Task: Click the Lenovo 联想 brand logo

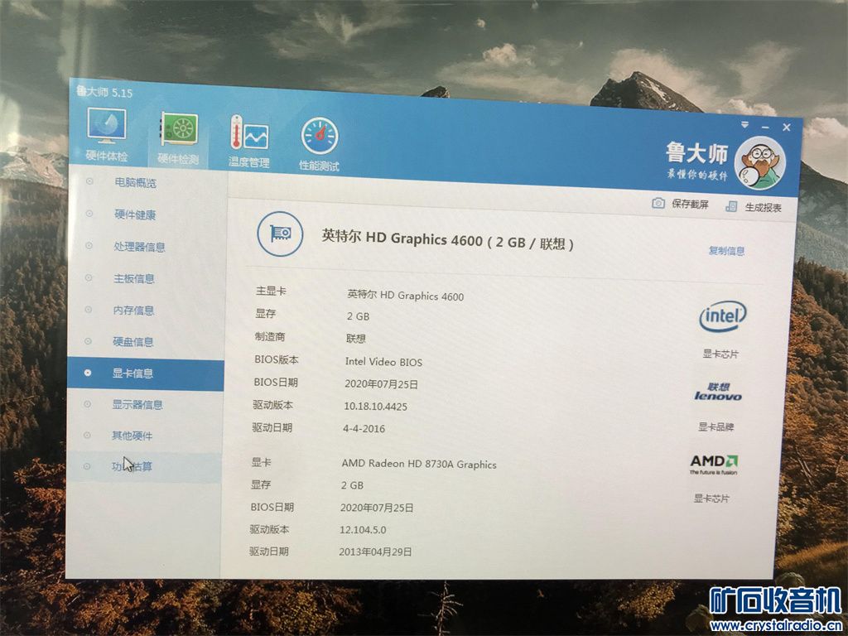Action: pyautogui.click(x=718, y=392)
